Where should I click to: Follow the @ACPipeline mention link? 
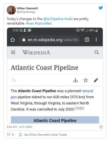tap(53, 19)
